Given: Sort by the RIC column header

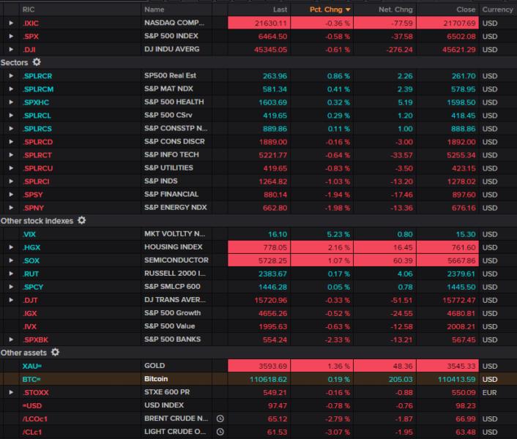Looking at the screenshot, I should pos(29,10).
